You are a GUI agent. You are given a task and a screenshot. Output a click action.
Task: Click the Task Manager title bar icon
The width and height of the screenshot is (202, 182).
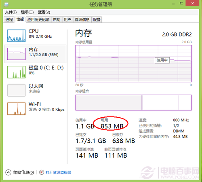[x=6, y=4]
